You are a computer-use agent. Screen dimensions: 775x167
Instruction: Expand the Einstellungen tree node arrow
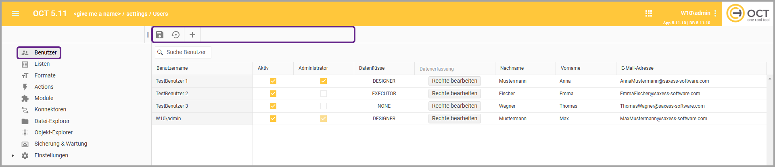tap(13, 155)
